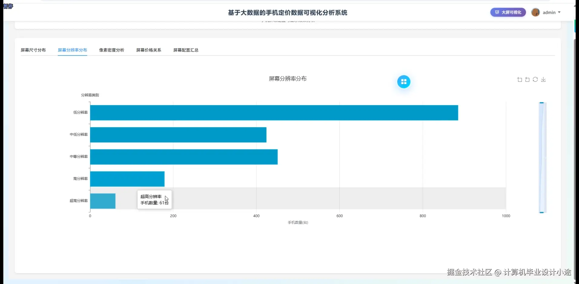Click the 超高分辨率 axis label
Image resolution: width=579 pixels, height=284 pixels.
pos(79,201)
